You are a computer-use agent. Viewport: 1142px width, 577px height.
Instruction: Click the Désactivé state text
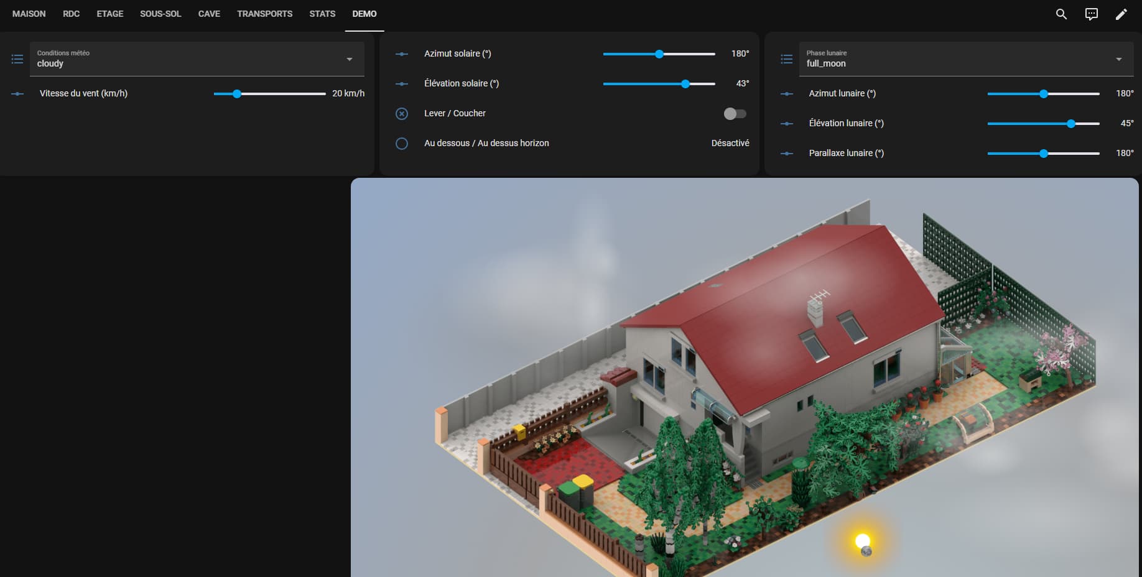(x=730, y=143)
